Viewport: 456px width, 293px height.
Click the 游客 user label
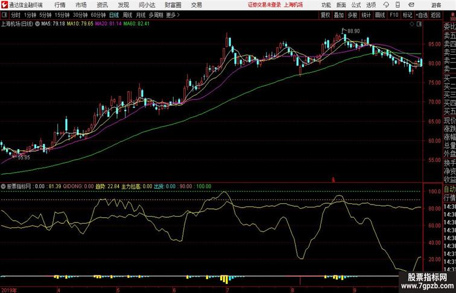(436, 5)
